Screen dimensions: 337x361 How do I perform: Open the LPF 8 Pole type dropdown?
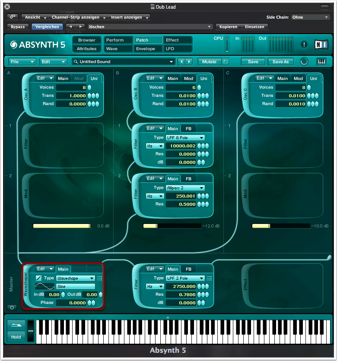click(x=185, y=137)
